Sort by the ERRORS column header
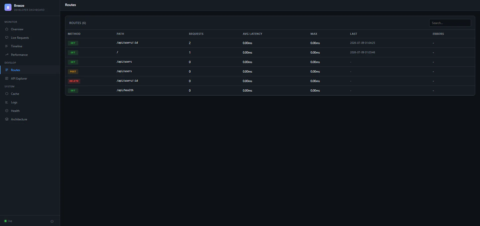Screen dimensions: 480x226 point(438,34)
